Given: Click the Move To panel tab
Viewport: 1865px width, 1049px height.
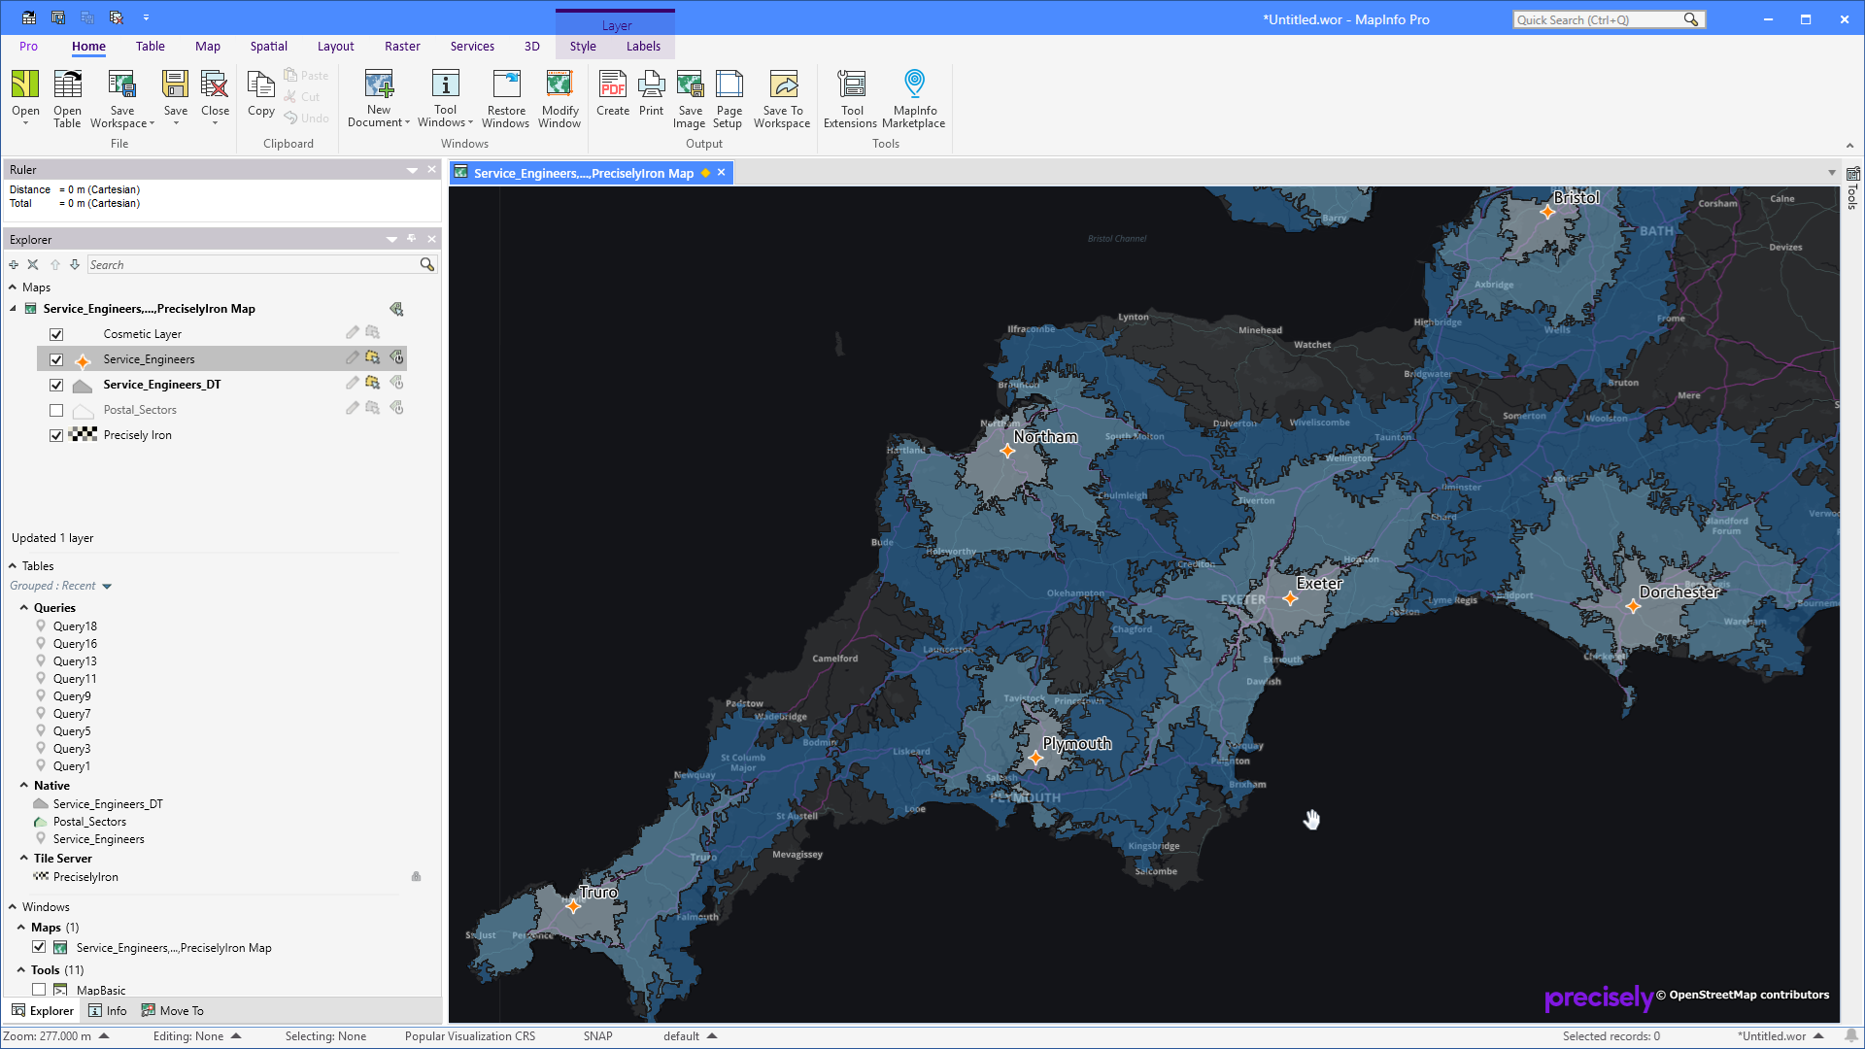Looking at the screenshot, I should point(173,1011).
